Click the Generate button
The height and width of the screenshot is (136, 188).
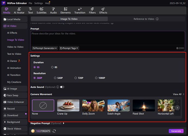click(176, 131)
